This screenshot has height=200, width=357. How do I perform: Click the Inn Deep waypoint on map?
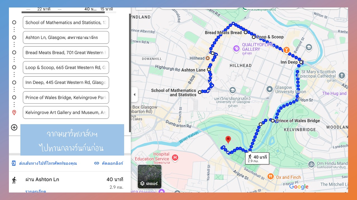pos(301,62)
